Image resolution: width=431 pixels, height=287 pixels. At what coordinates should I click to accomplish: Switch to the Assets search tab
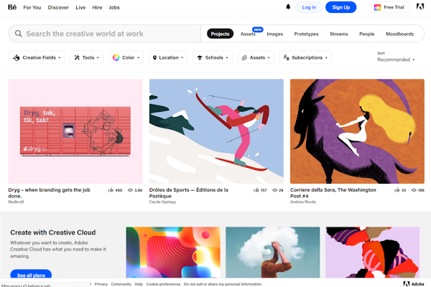click(x=248, y=34)
